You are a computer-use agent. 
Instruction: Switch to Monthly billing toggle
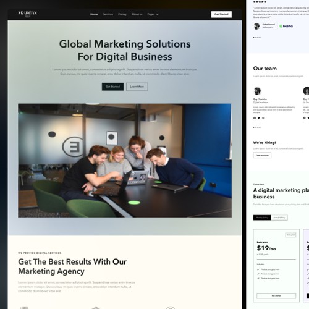262,218
